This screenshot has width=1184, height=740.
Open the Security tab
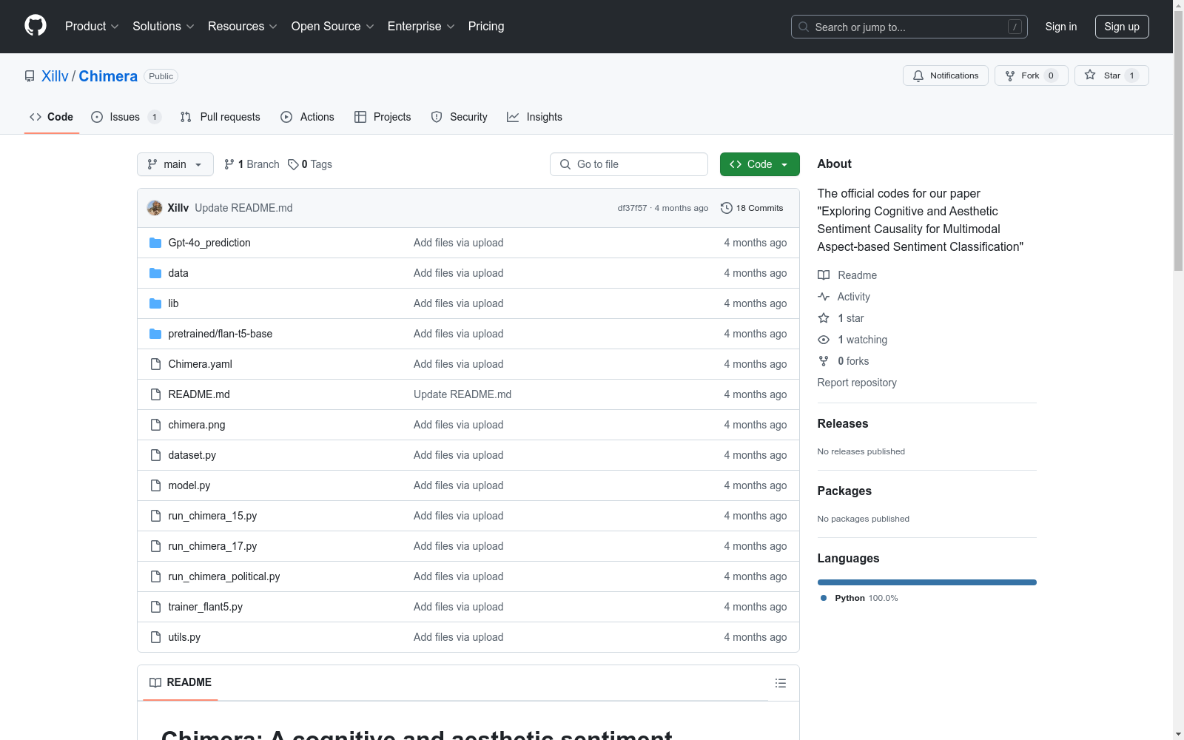point(459,117)
